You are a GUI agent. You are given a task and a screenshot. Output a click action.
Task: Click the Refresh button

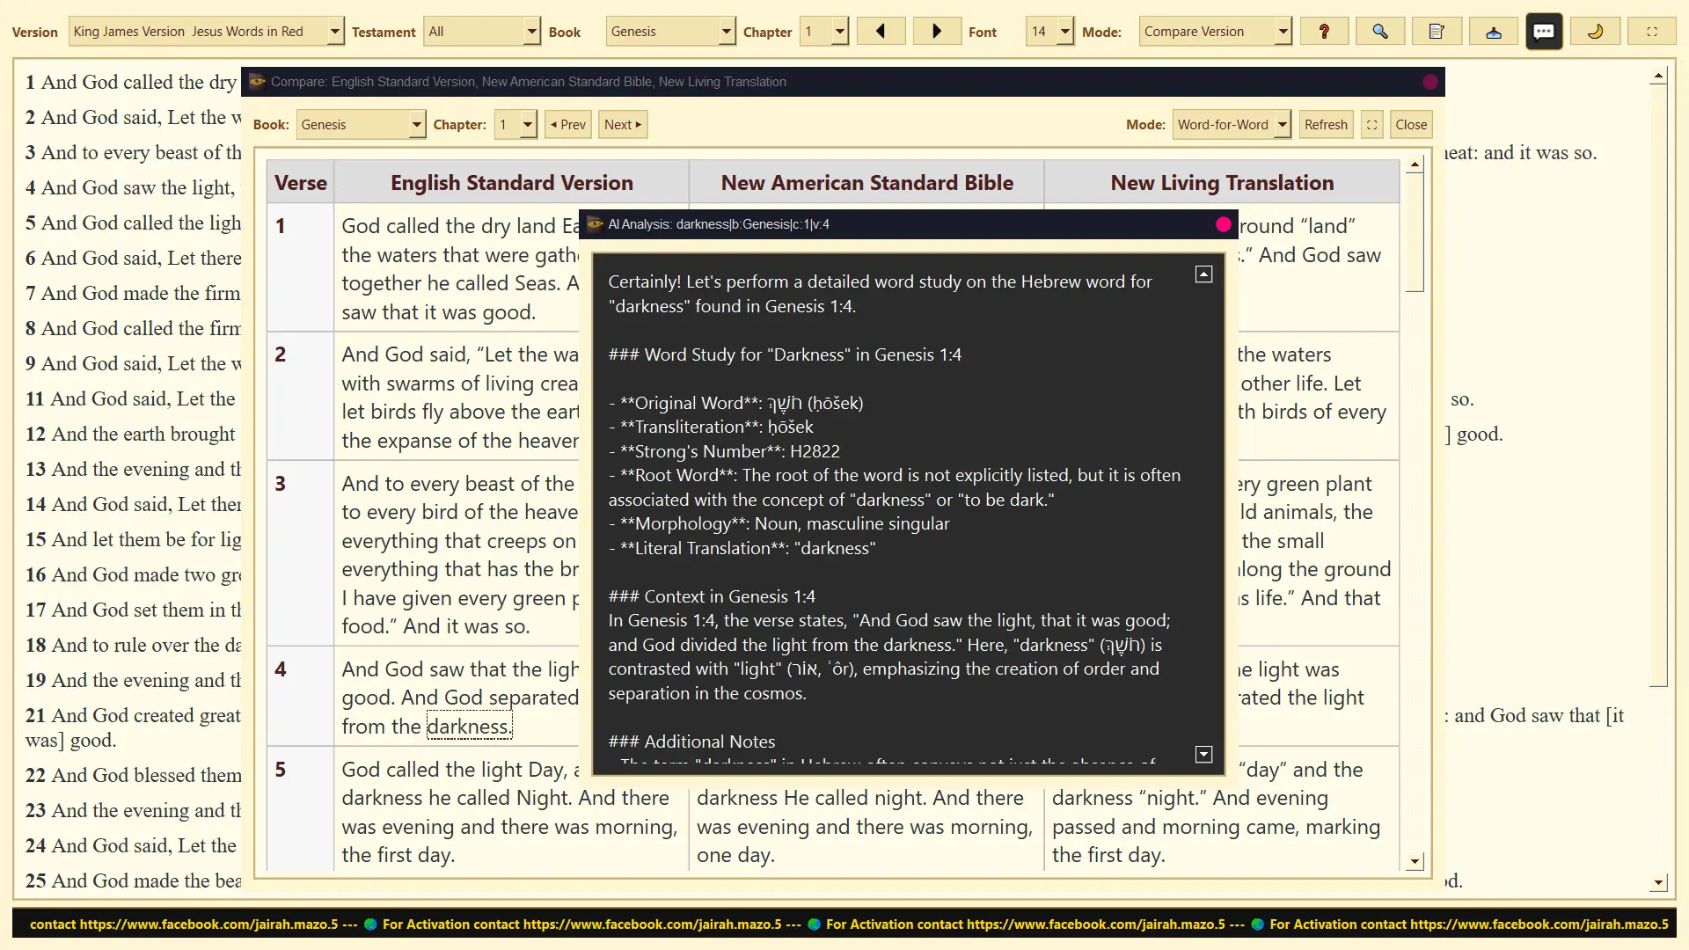point(1326,125)
